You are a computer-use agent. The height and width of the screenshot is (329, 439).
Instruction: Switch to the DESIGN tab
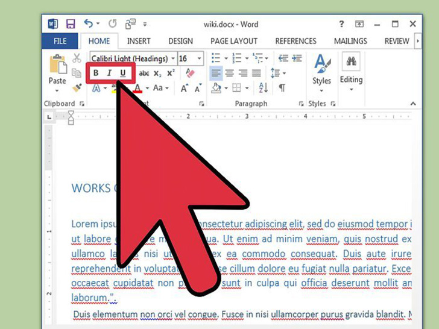180,41
